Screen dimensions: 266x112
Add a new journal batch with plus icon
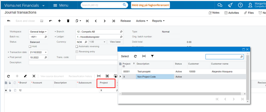[x=59, y=21]
